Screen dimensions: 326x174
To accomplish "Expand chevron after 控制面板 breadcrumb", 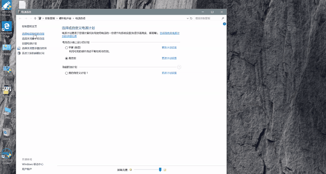I will click(x=57, y=18).
